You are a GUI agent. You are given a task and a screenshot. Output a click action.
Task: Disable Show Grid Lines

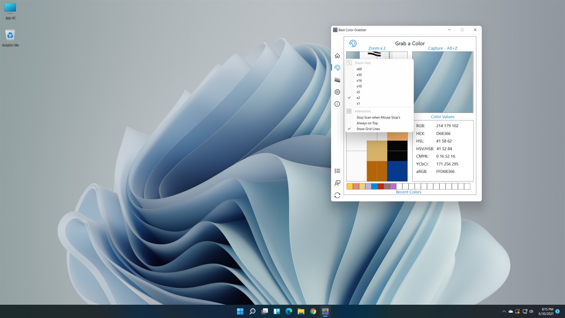368,128
